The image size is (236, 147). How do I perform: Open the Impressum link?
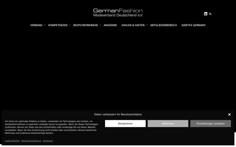[48, 141]
